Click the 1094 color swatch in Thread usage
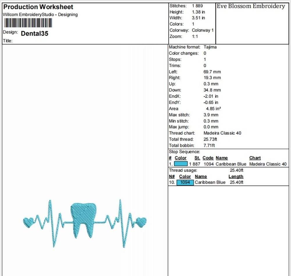Screen dimensions: 291x276 coord(185,182)
